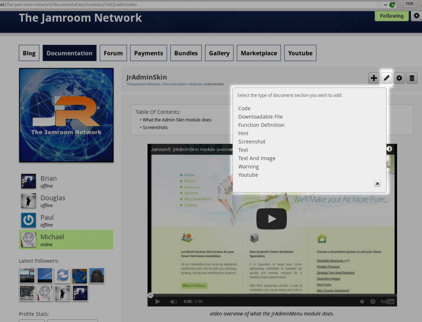The image size is (422, 322).
Task: Select Hint section type
Action: pos(243,133)
